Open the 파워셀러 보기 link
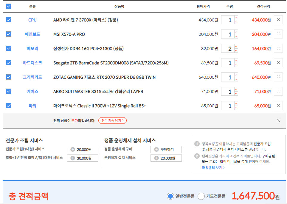This screenshot has width=287, height=204. point(213,168)
